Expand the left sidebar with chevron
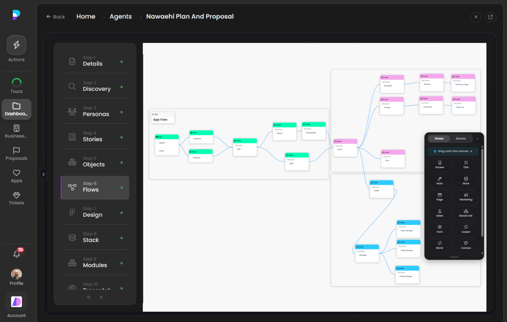 (43, 174)
